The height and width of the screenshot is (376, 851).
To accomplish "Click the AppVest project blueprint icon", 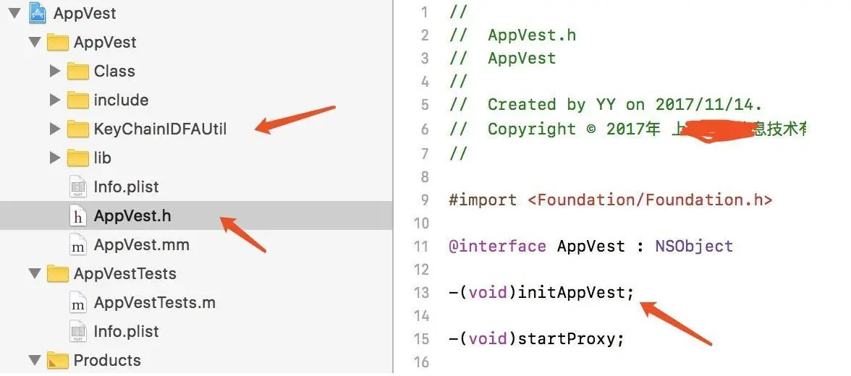I will pyautogui.click(x=38, y=12).
